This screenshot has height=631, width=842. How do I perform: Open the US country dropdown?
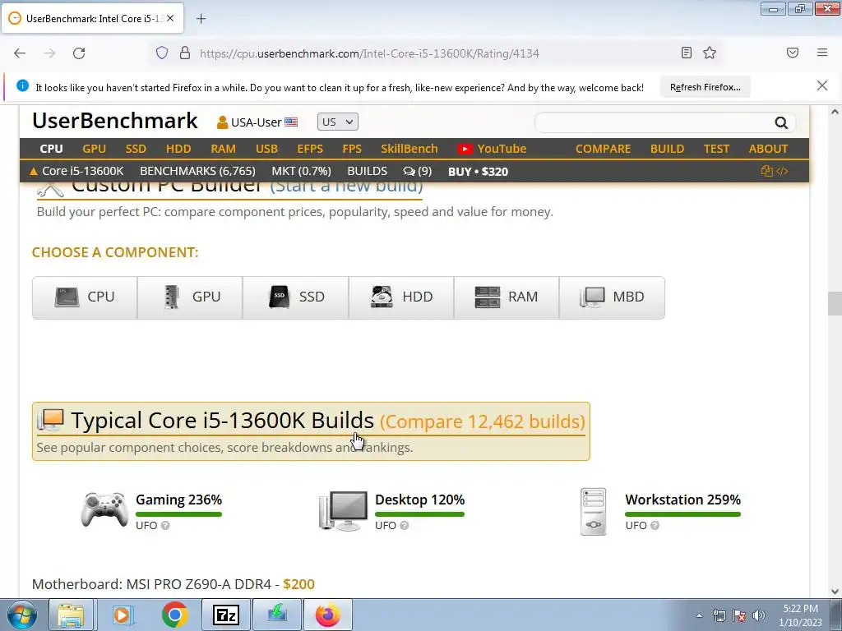(x=337, y=122)
